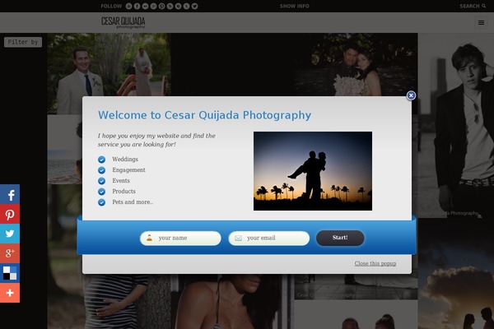
Task: Share via Facebook on left sidebar
Action: point(10,194)
